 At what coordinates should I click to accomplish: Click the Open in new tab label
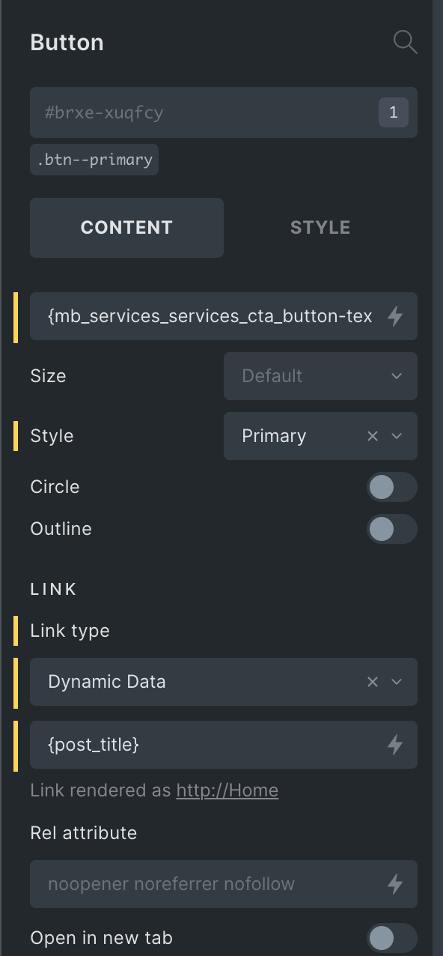[101, 938]
